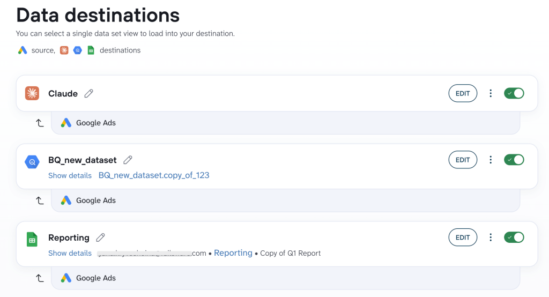This screenshot has width=549, height=297.
Task: Click the Claude destination logo icon
Action: pyautogui.click(x=32, y=93)
